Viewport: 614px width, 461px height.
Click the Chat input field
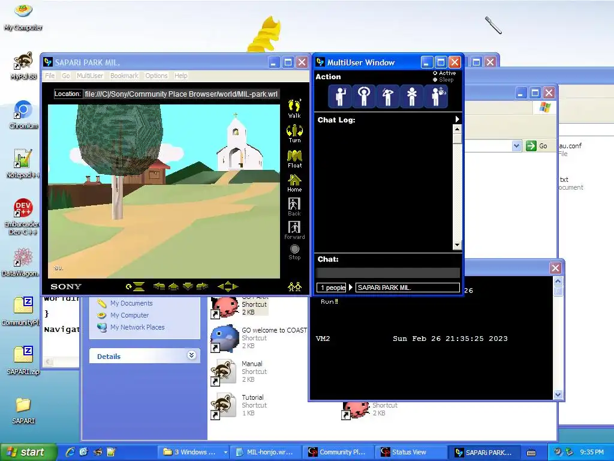(x=388, y=273)
